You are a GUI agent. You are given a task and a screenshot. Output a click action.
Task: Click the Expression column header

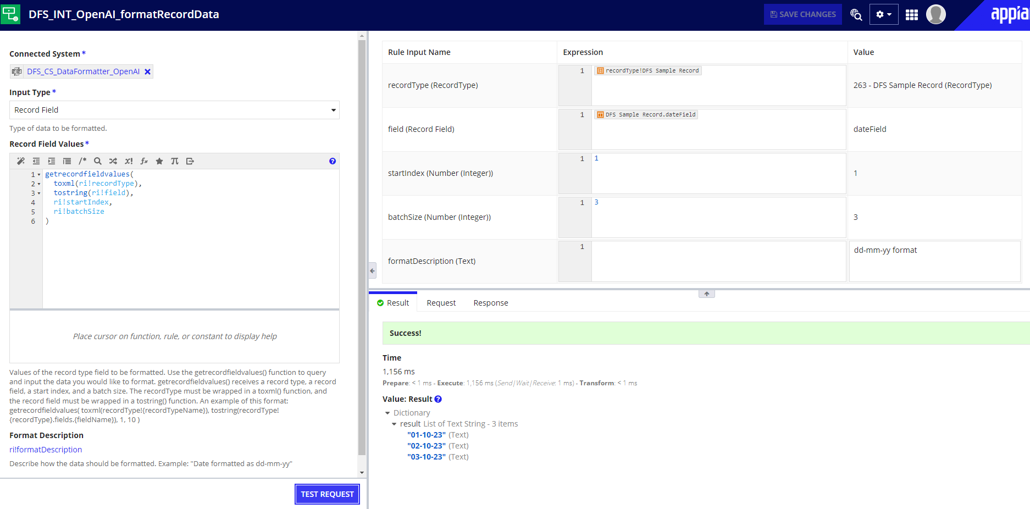(583, 52)
